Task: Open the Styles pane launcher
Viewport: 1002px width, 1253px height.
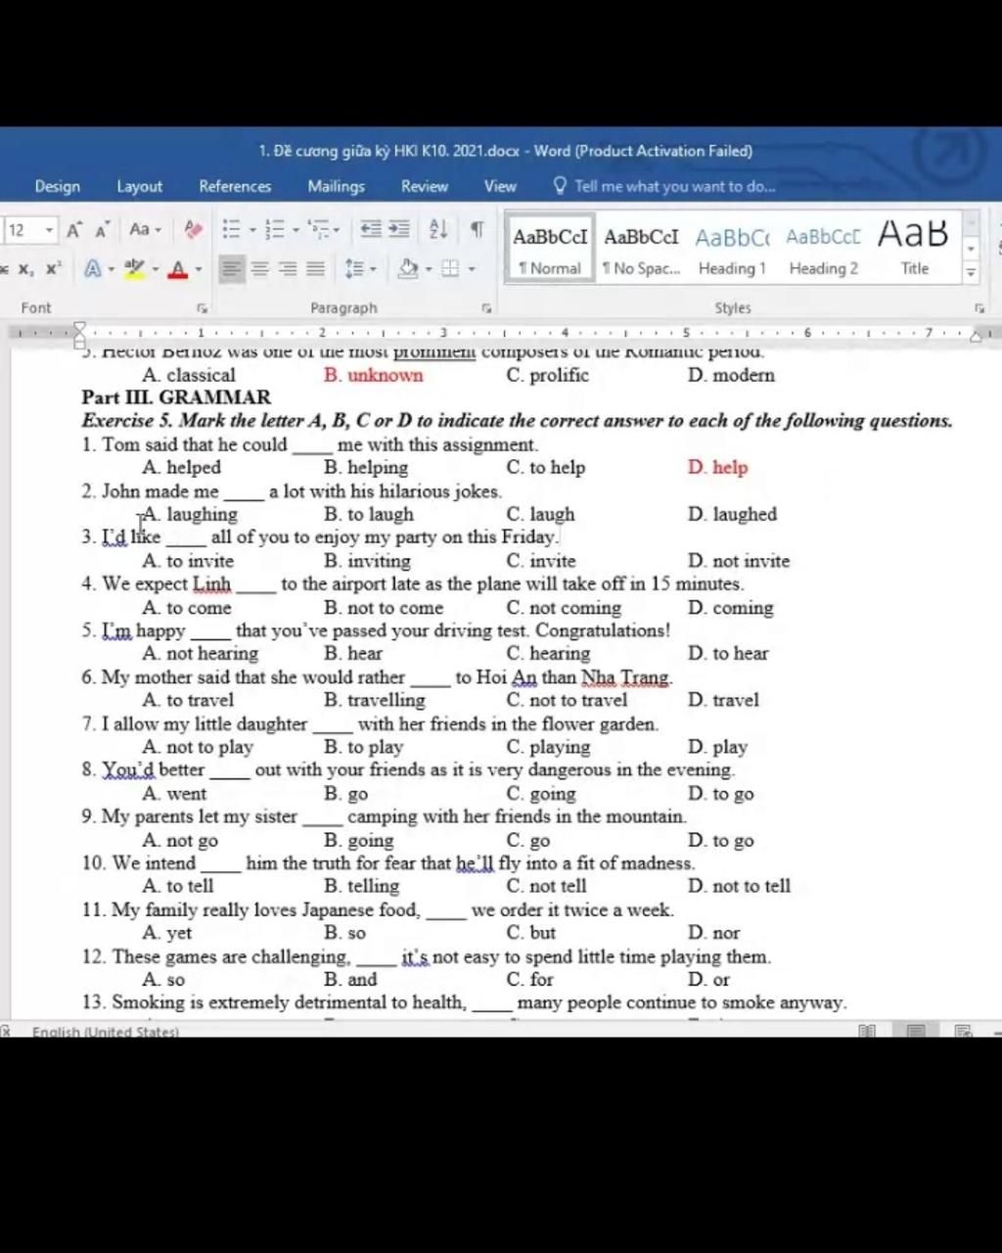Action: point(979,308)
